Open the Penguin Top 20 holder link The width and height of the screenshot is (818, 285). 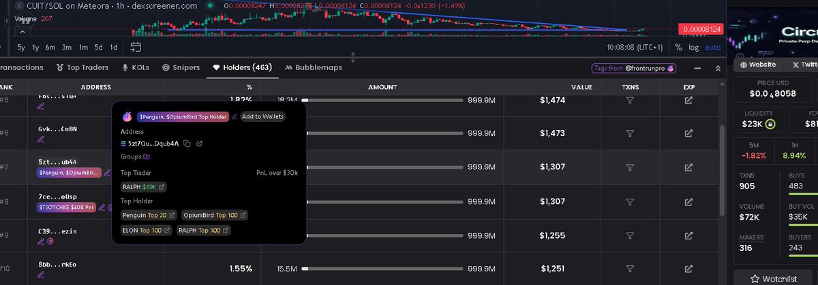click(149, 215)
